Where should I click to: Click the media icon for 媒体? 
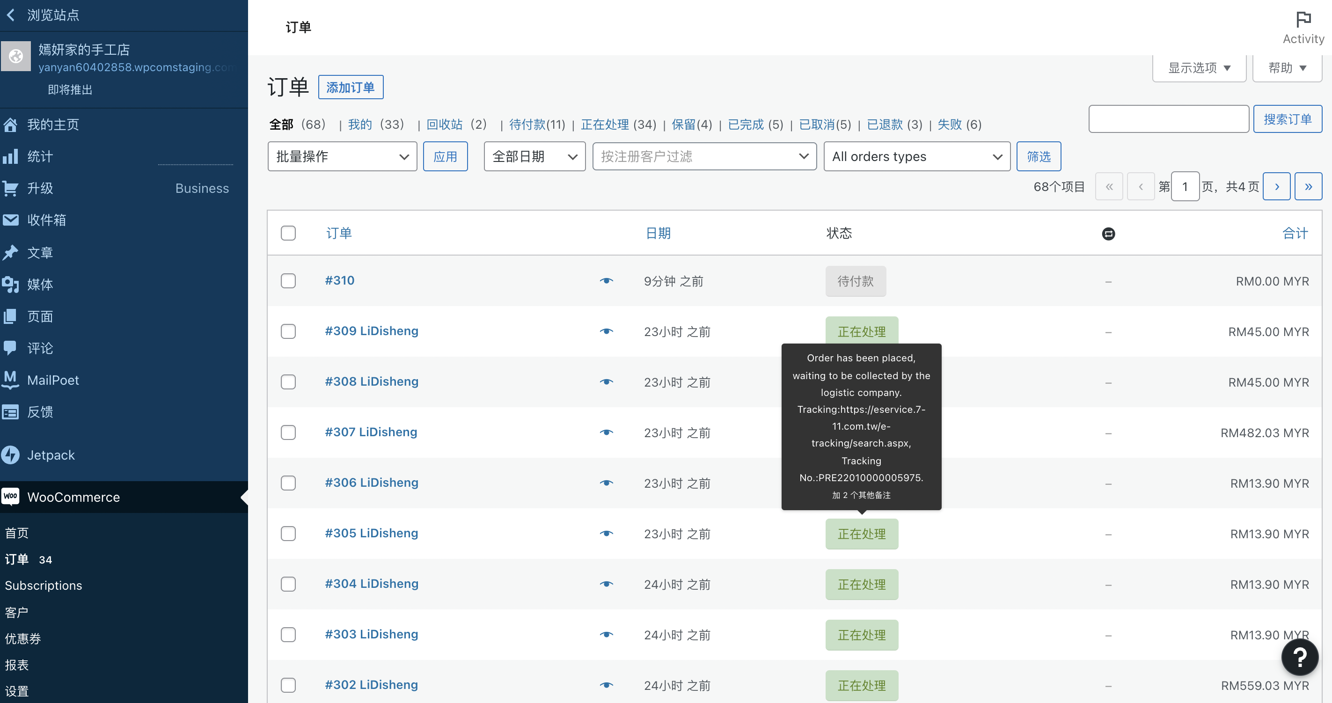10,284
